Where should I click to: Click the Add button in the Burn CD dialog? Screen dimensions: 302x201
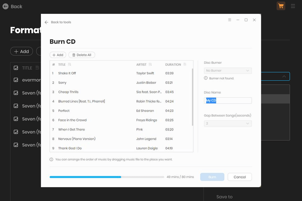coord(58,55)
